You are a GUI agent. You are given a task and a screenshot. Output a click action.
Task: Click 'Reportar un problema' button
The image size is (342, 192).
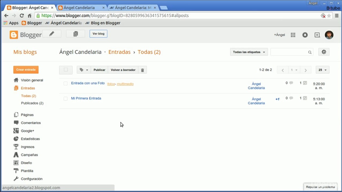pyautogui.click(x=320, y=187)
